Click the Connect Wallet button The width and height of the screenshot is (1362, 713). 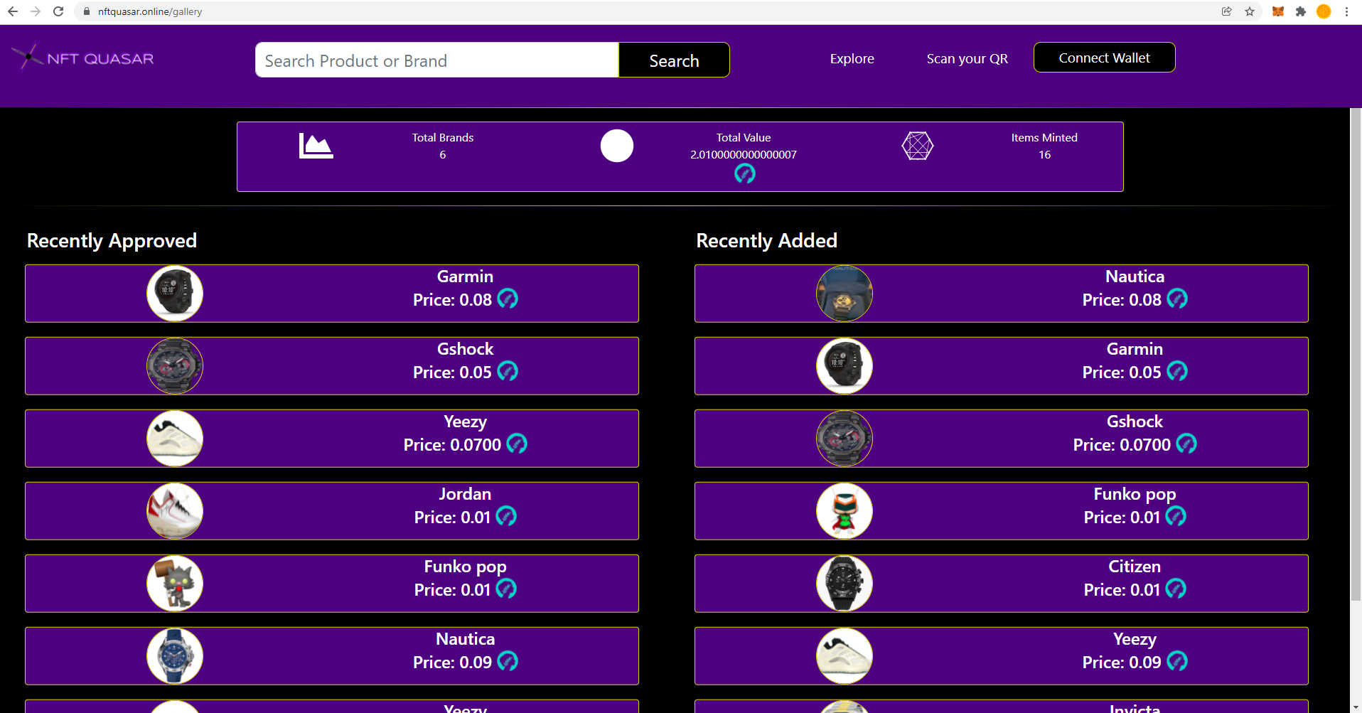[x=1104, y=58]
